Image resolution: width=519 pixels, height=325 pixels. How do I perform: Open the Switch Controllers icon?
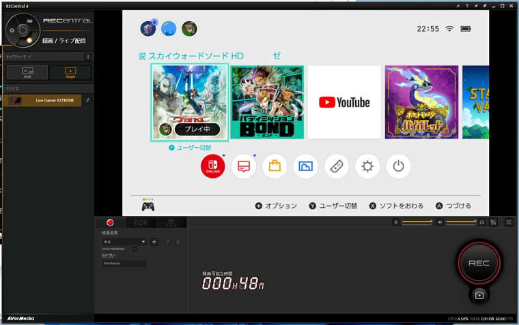pos(337,166)
